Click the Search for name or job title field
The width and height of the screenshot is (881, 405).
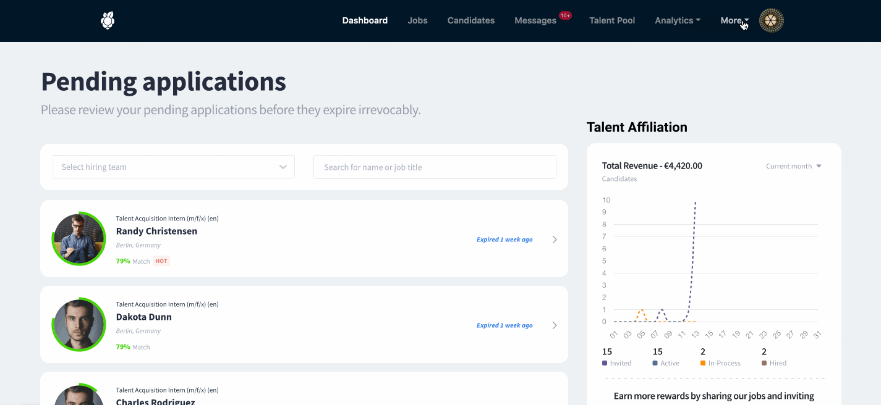(x=435, y=167)
